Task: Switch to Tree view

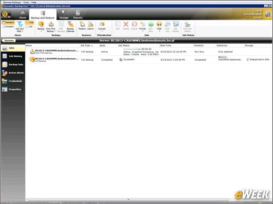Action: (29, 23)
